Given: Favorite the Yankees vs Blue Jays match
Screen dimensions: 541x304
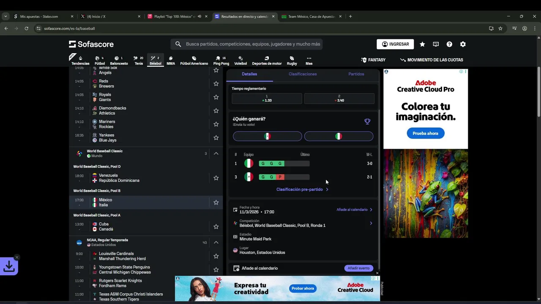Looking at the screenshot, I should 216,138.
